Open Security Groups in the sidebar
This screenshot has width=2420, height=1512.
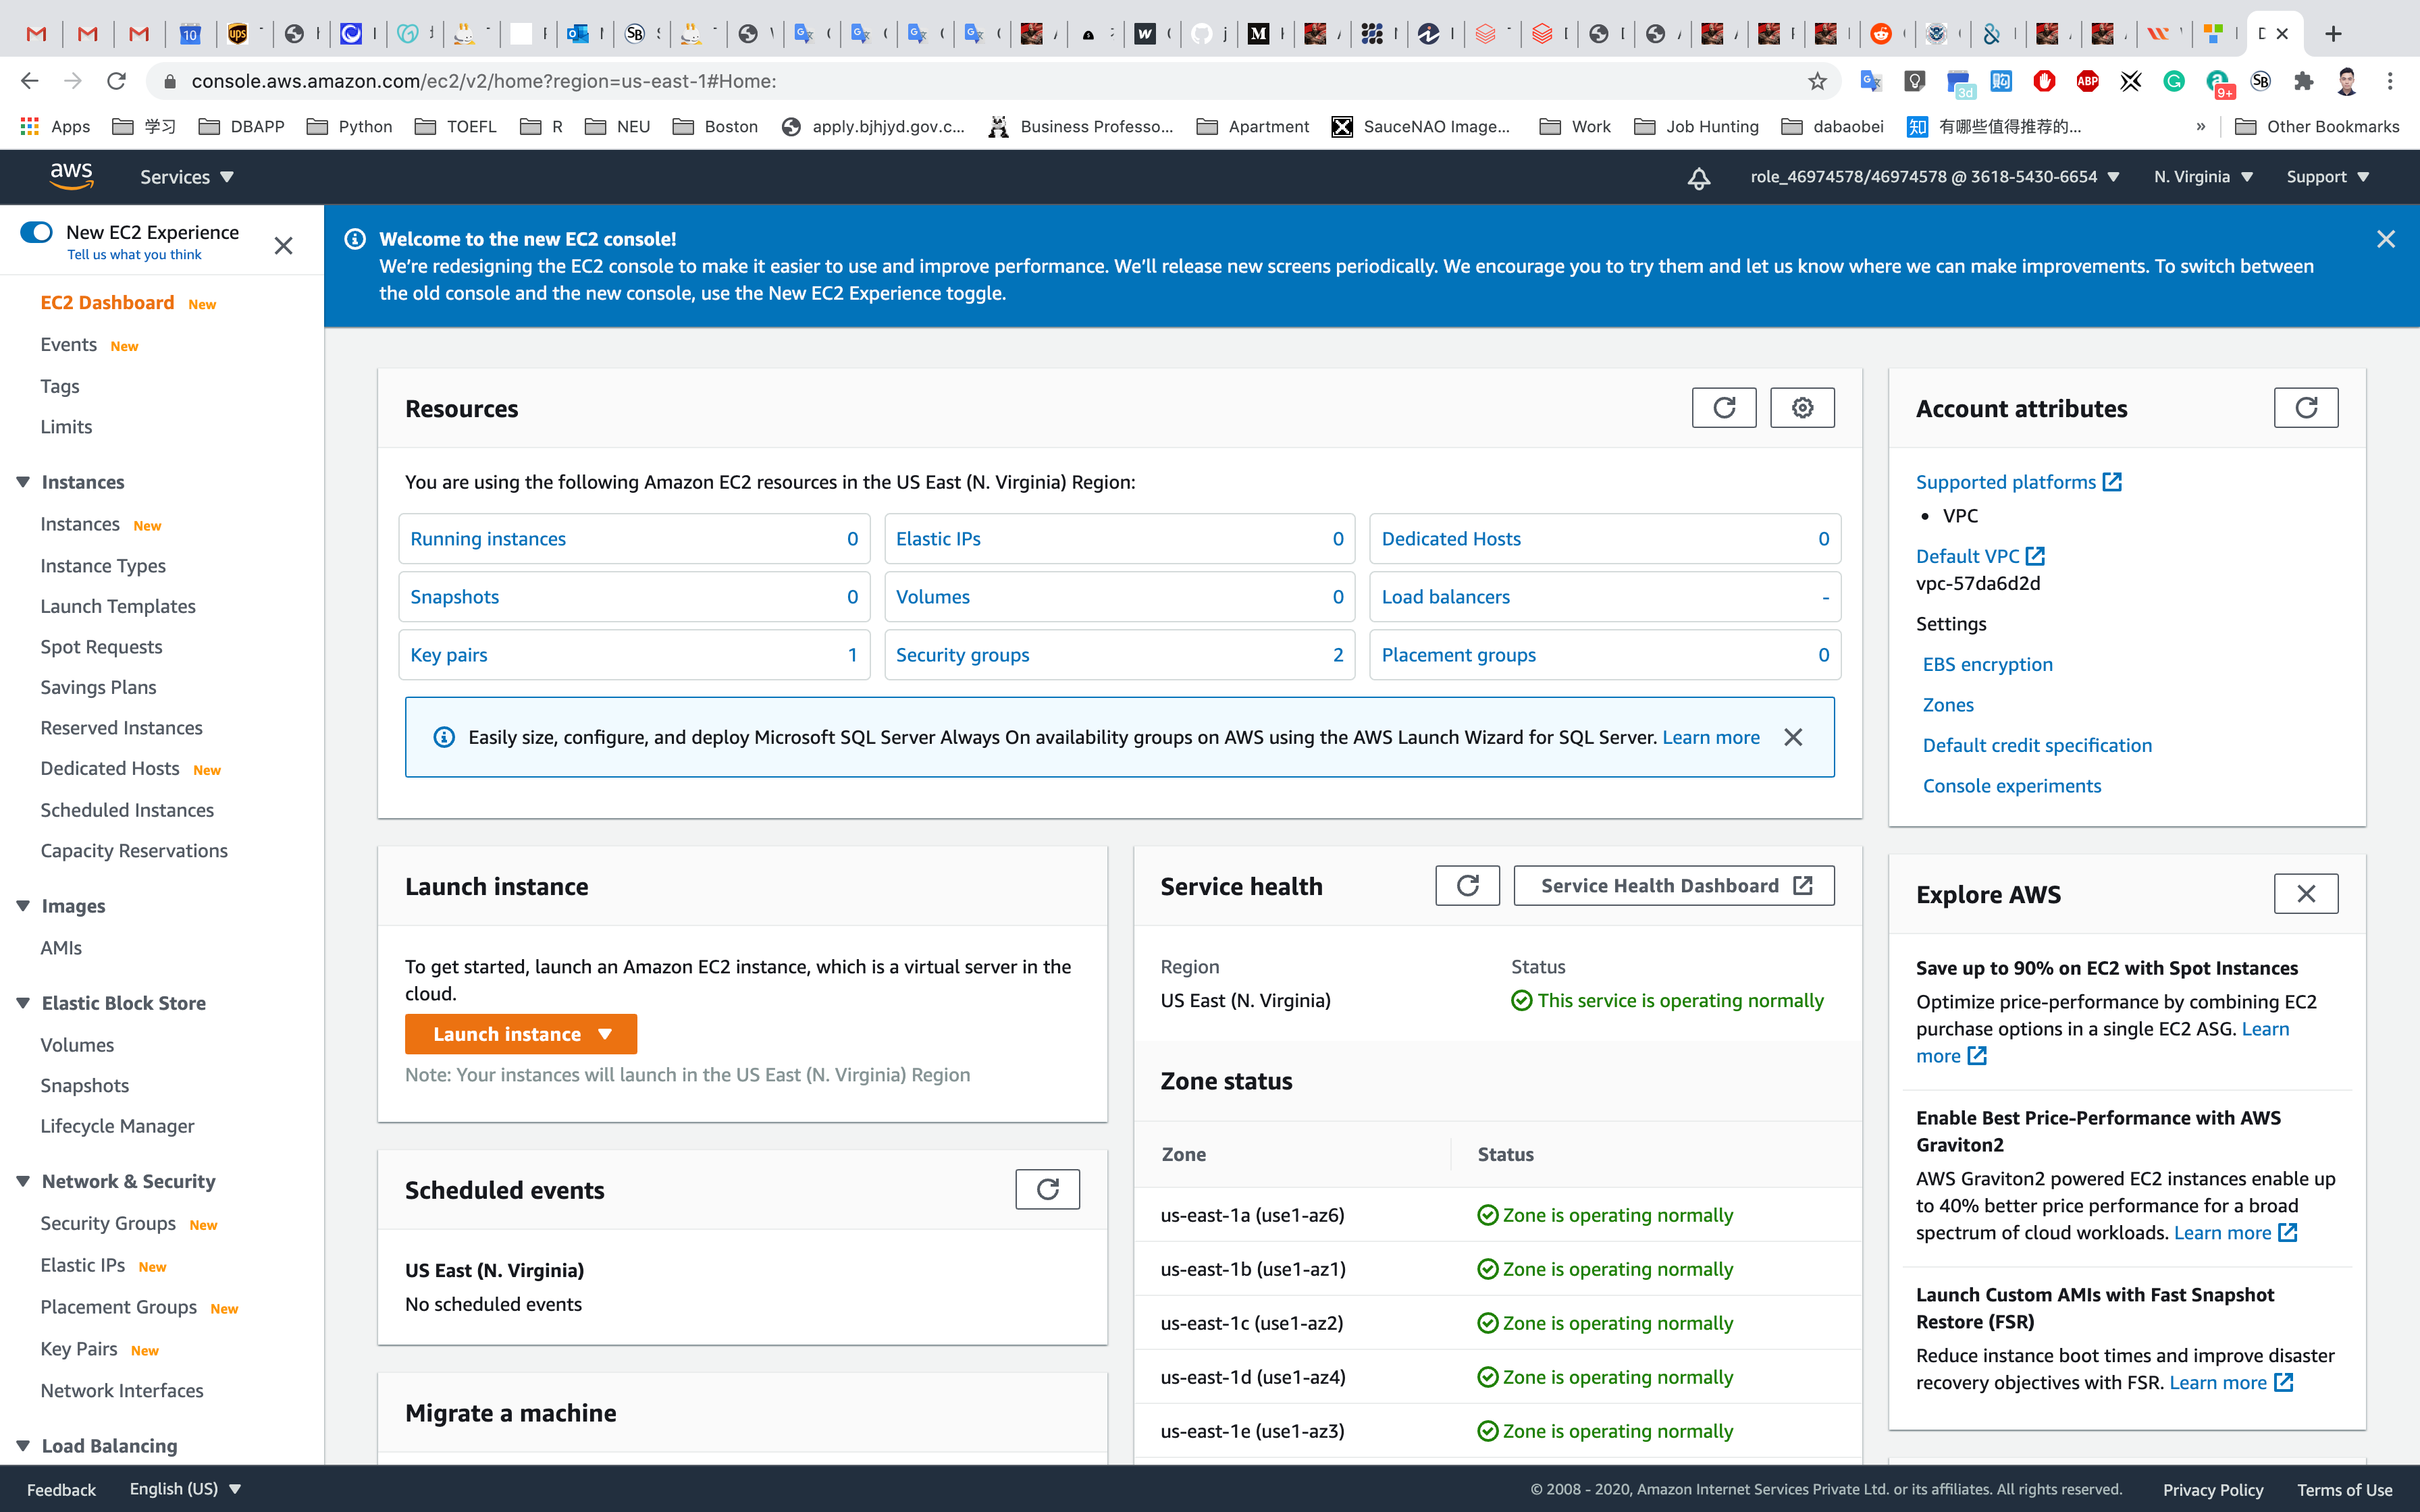coord(108,1223)
